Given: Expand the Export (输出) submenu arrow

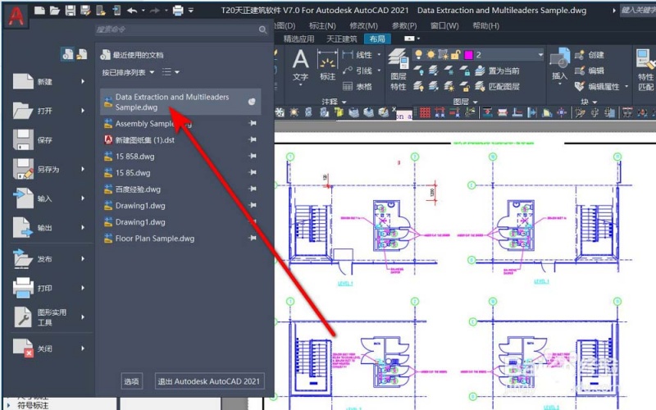Looking at the screenshot, I should pyautogui.click(x=83, y=228).
